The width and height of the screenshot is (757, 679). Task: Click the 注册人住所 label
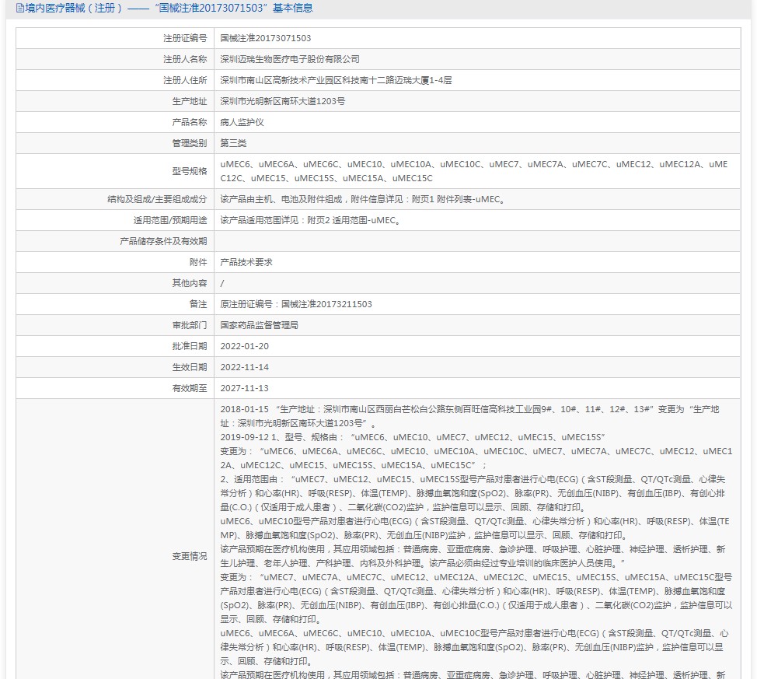185,80
